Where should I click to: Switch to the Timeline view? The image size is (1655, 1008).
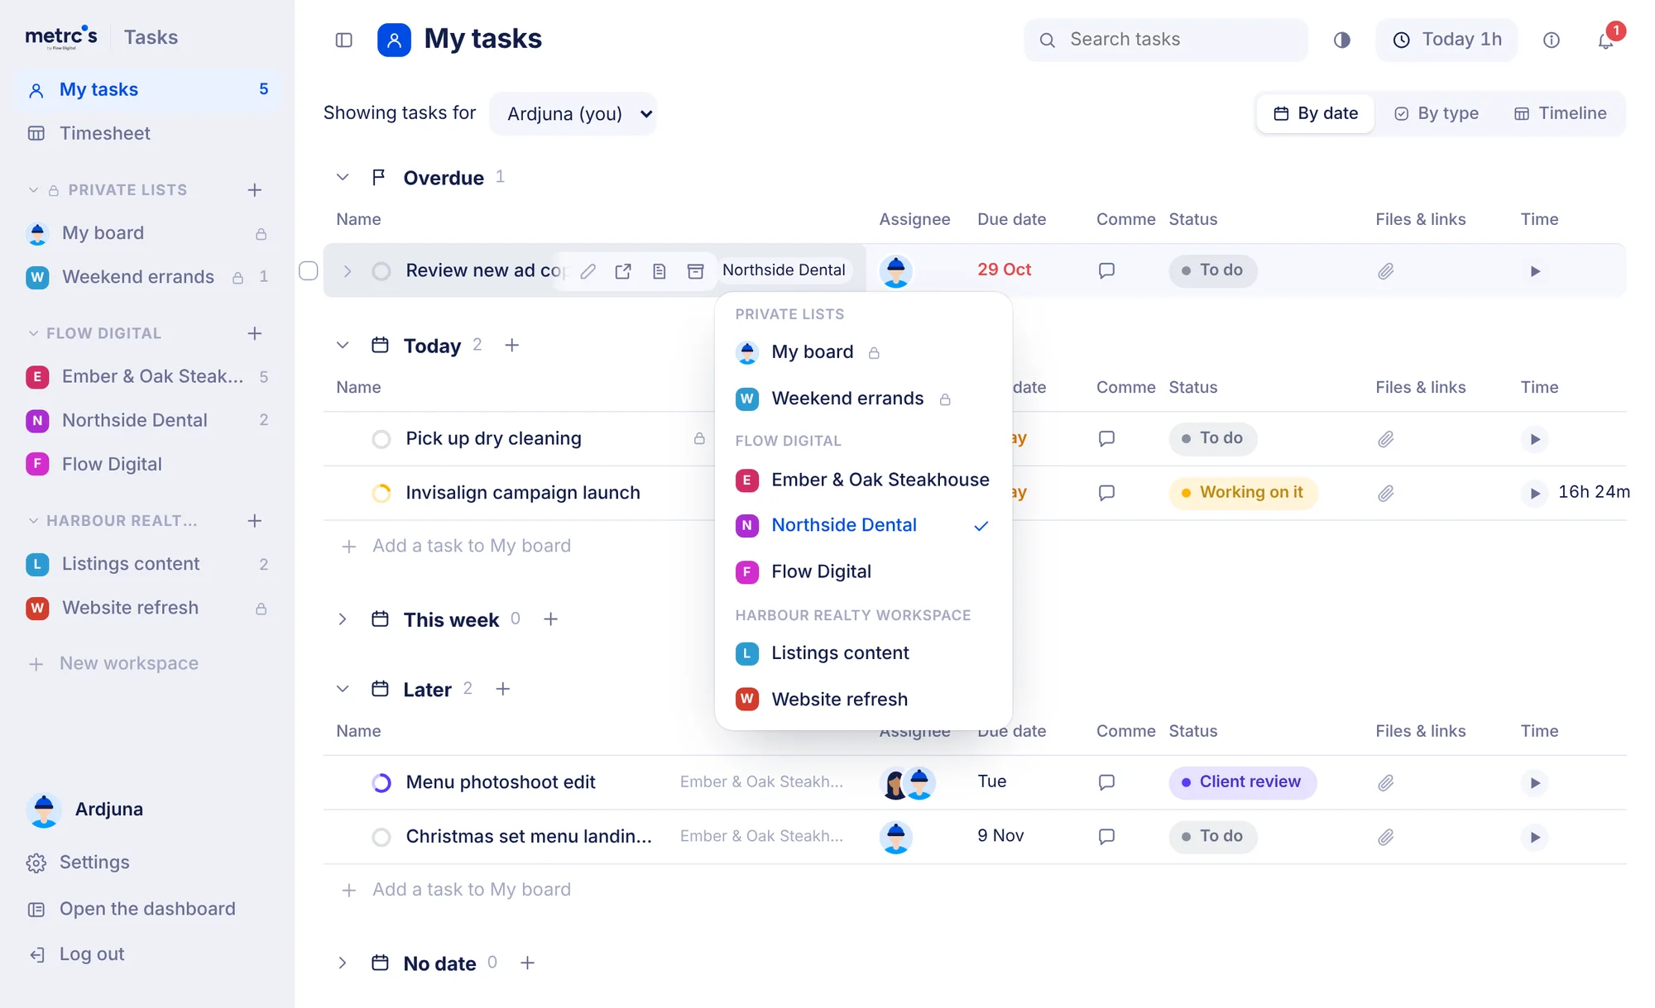[1561, 113]
